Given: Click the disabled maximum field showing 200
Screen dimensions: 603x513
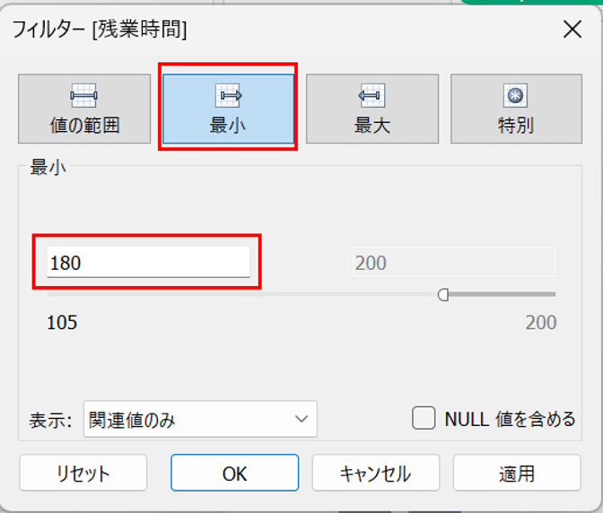Looking at the screenshot, I should pos(454,262).
